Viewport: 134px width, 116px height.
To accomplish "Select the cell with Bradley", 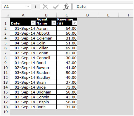I will pos(46,77).
